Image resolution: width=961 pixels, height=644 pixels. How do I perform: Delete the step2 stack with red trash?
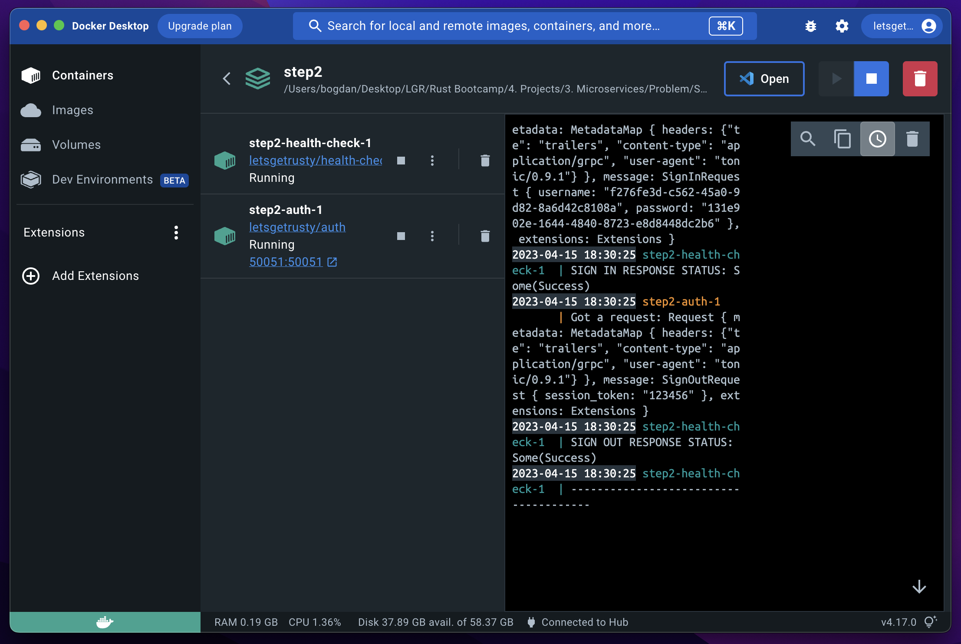(920, 79)
